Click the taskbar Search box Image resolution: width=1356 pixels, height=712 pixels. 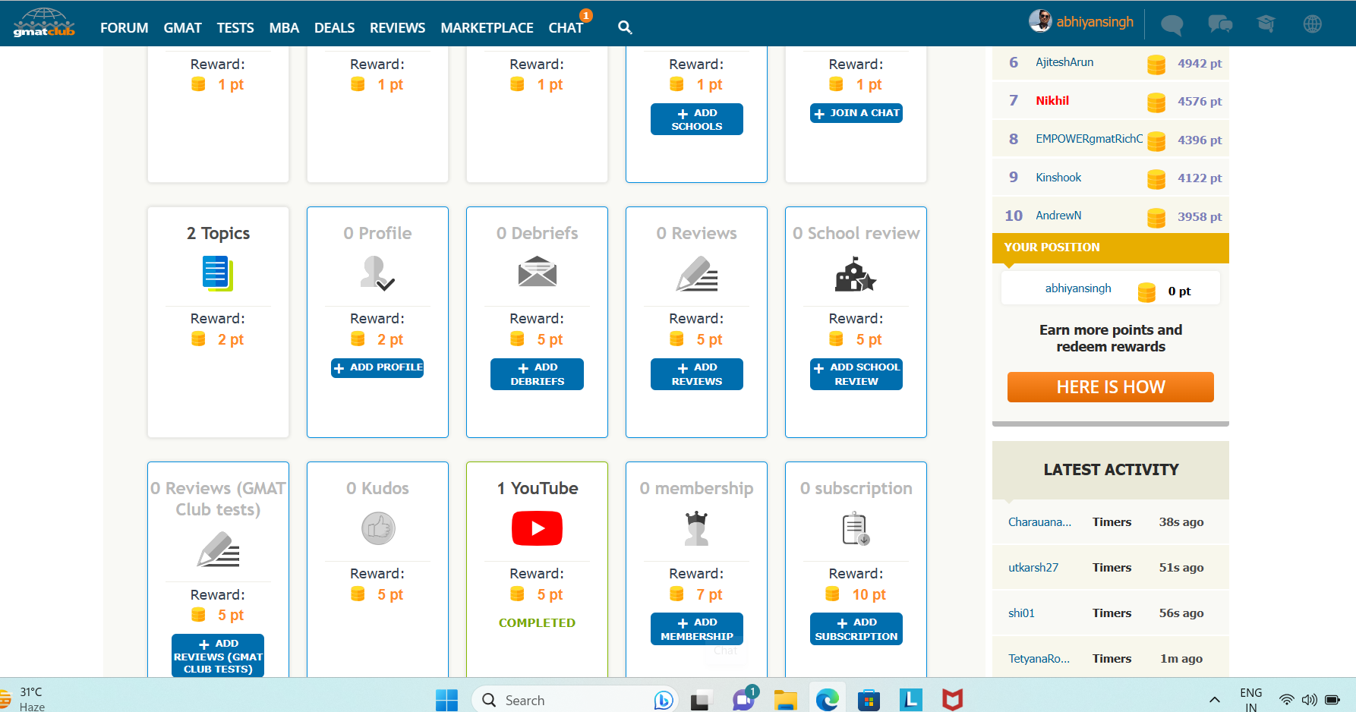566,699
